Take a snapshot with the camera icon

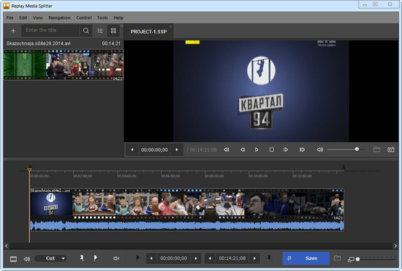coord(391,149)
